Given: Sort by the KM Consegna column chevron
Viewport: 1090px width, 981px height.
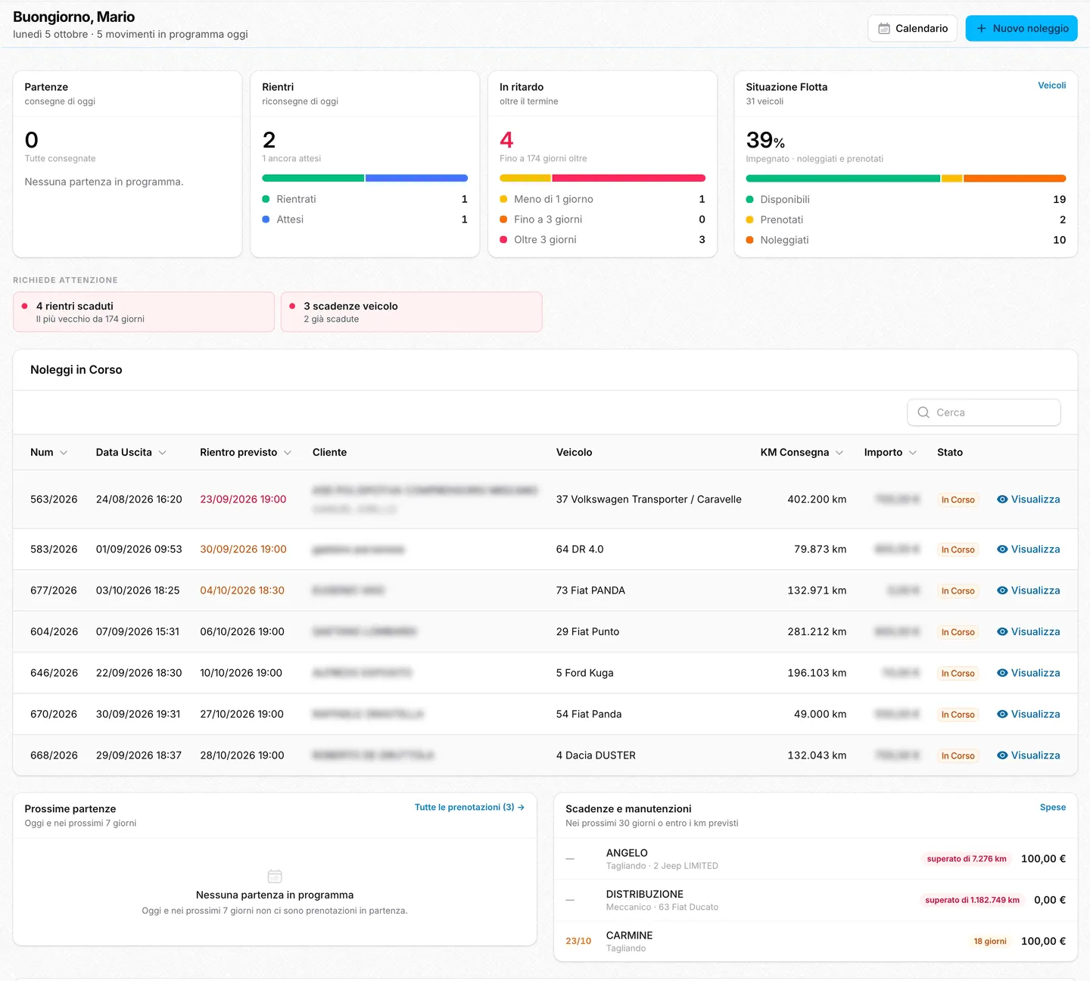Looking at the screenshot, I should 839,453.
